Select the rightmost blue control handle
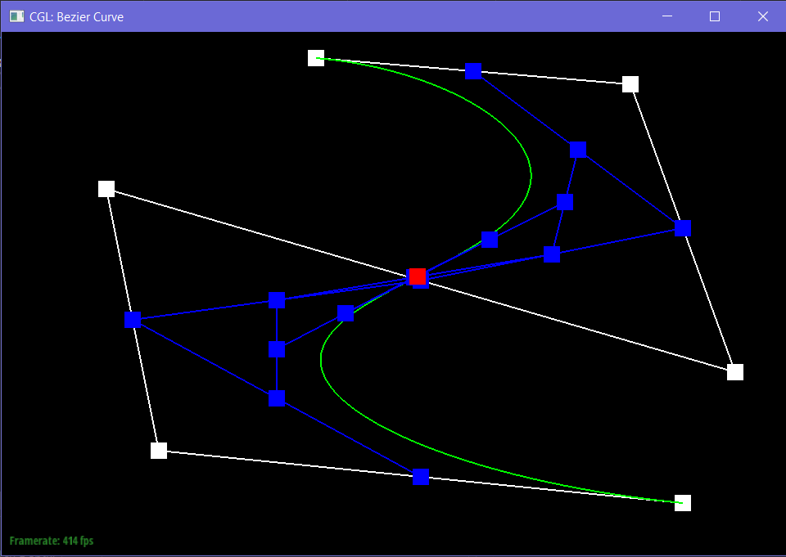This screenshot has height=557, width=786. pos(682,228)
